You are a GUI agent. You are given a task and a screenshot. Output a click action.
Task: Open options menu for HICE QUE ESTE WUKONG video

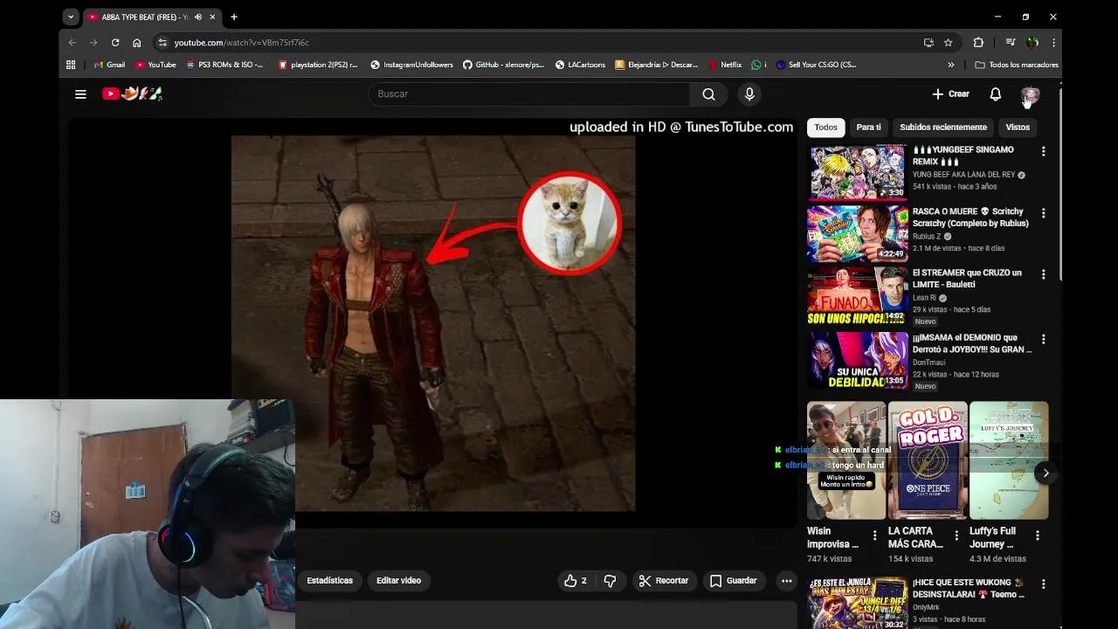[1043, 584]
